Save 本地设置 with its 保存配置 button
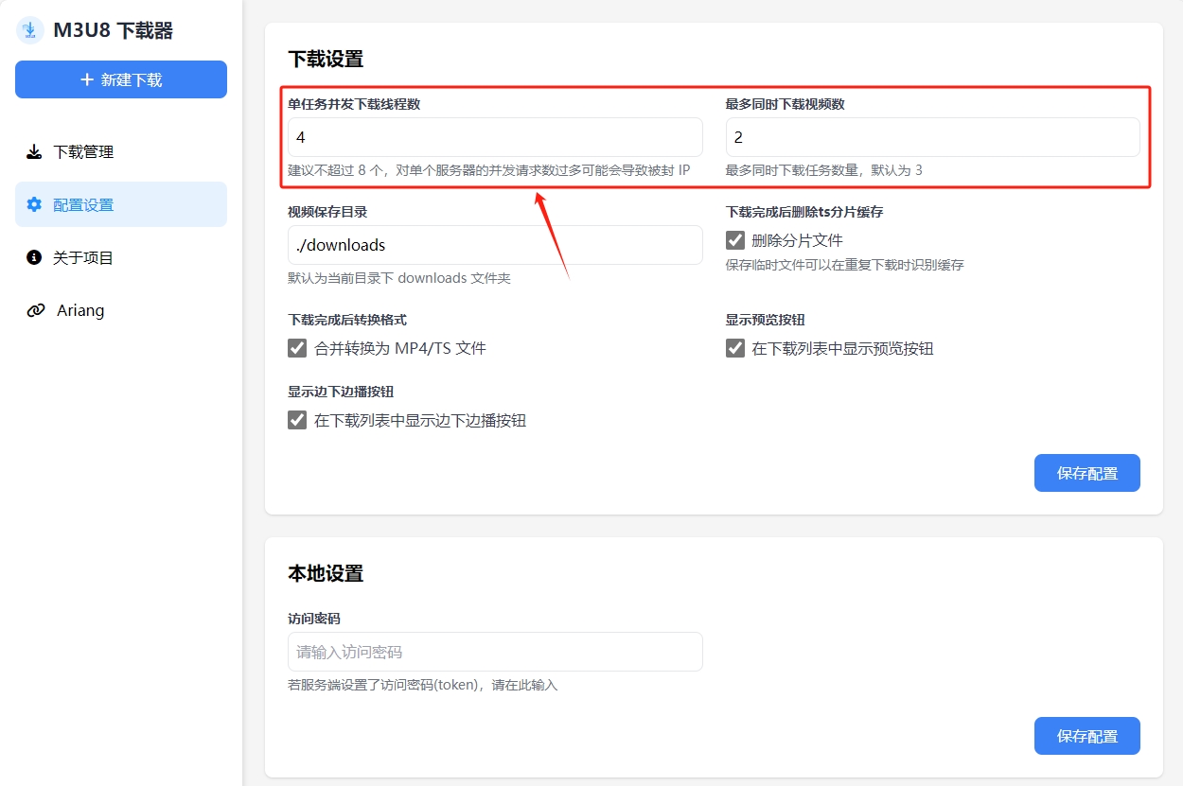 point(1087,736)
